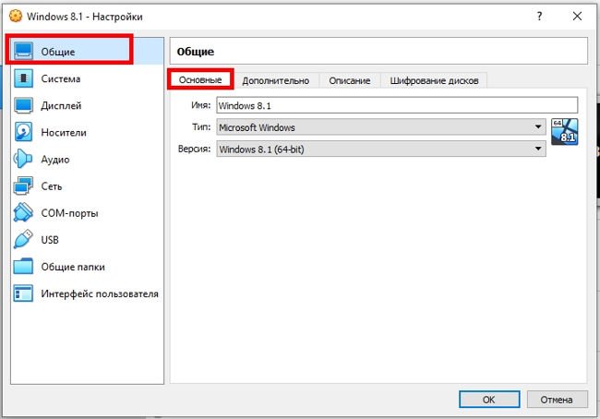Click the Система chip icon
Screen dimensions: 600x419
tap(23, 78)
